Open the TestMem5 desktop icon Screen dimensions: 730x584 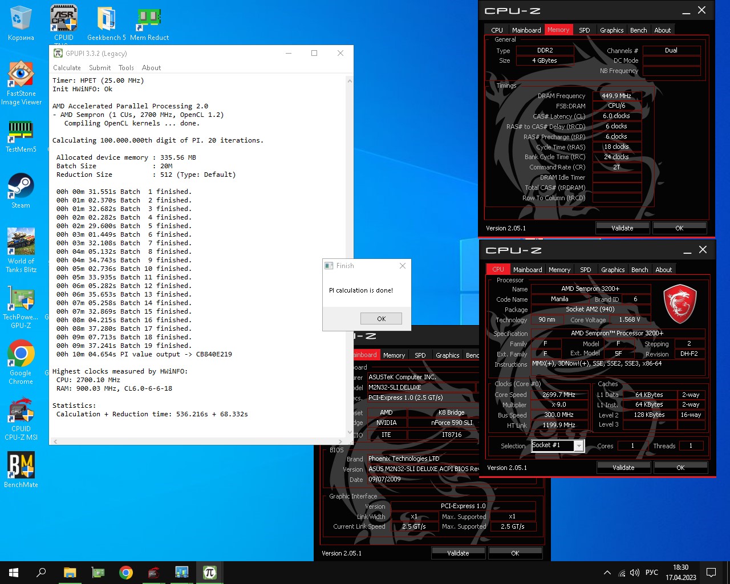21,137
